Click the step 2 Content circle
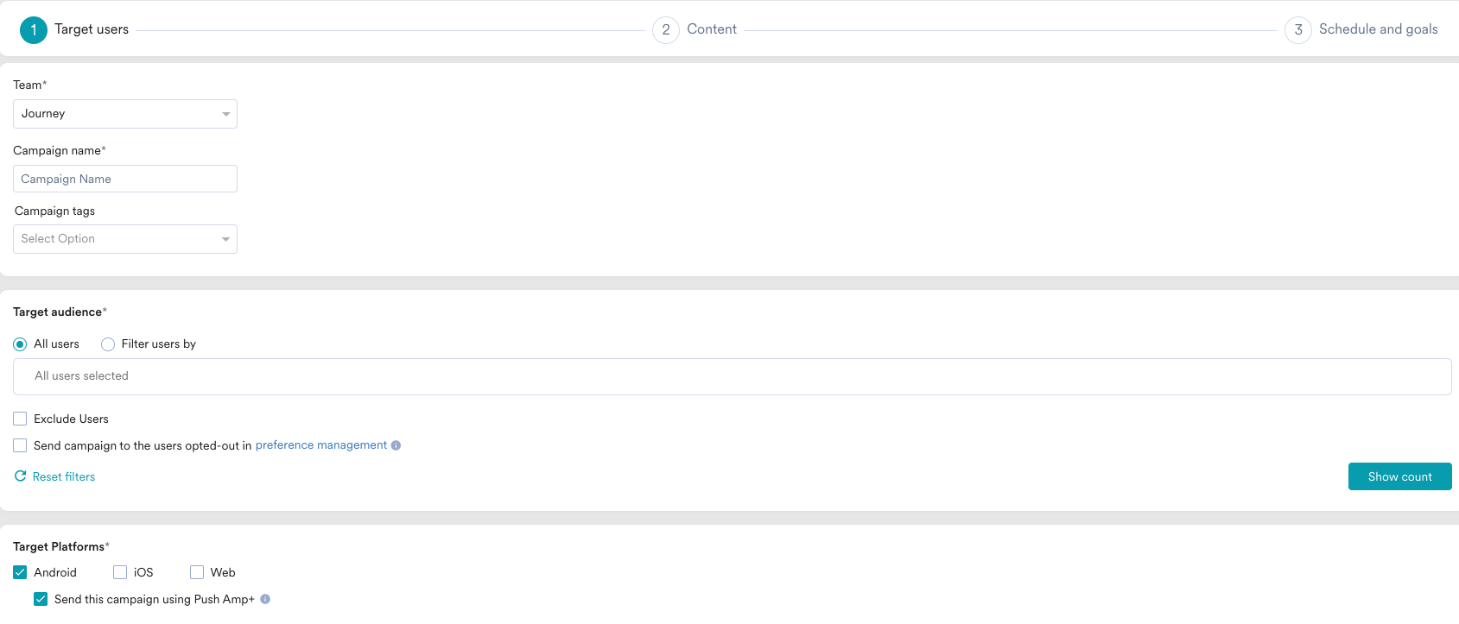Screen dimensions: 1459x624 [665, 30]
